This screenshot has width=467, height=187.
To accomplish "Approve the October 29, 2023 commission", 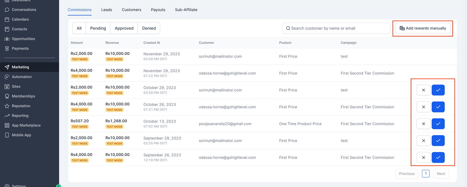I will pyautogui.click(x=438, y=90).
